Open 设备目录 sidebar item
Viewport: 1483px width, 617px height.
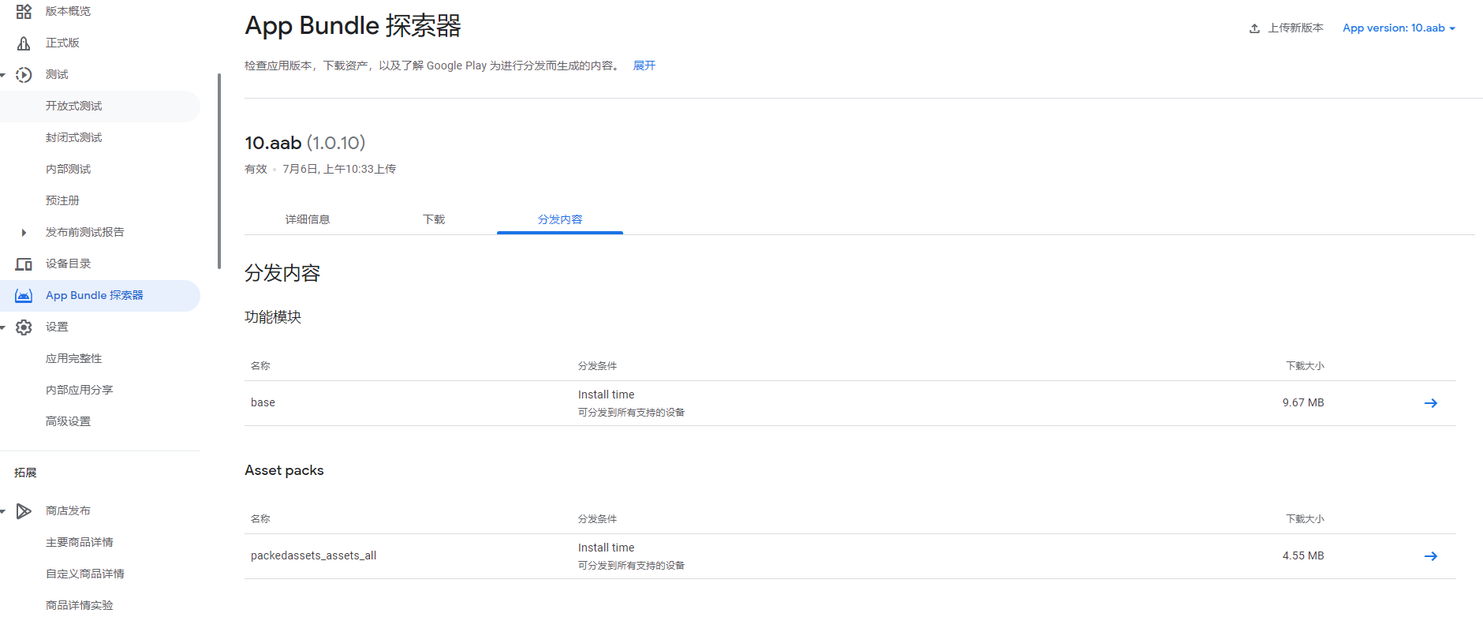pos(68,264)
